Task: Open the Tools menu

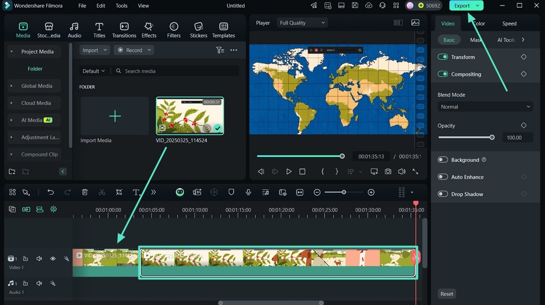Action: click(x=122, y=6)
